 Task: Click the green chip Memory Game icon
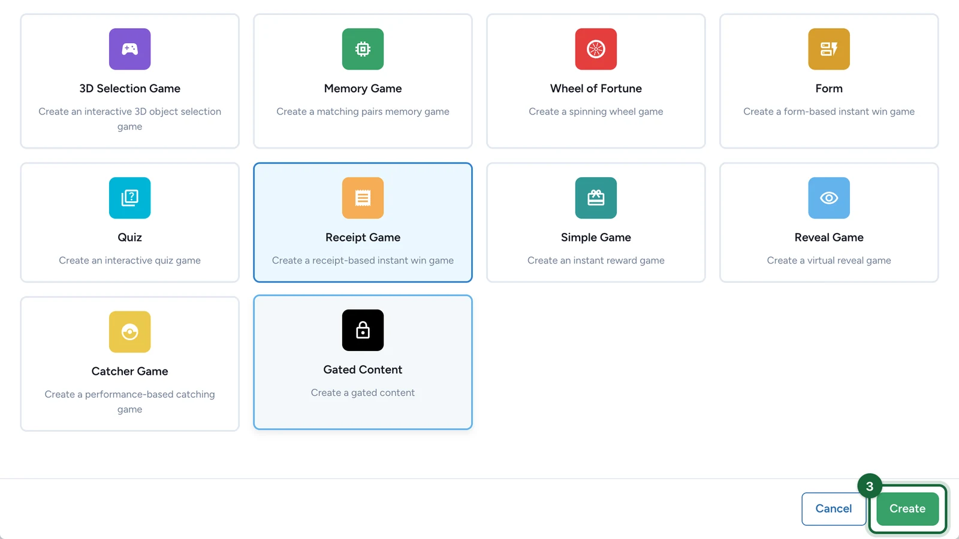point(363,49)
